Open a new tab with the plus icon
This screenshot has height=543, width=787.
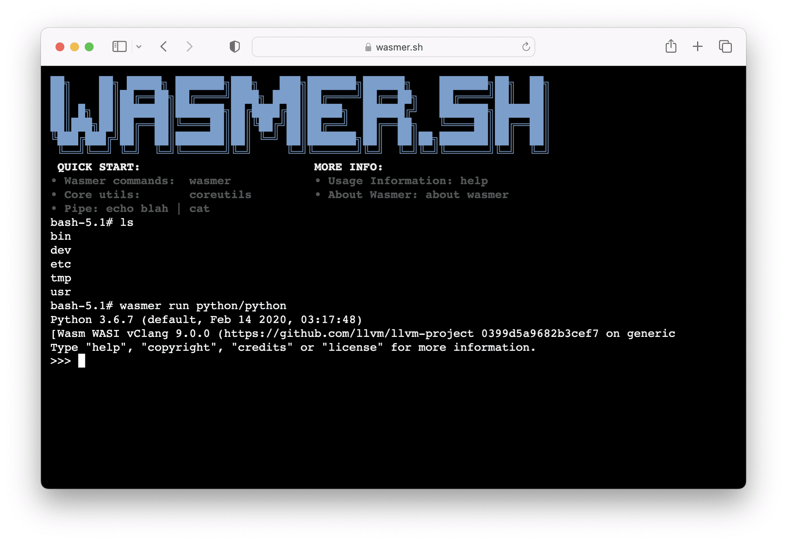[698, 47]
